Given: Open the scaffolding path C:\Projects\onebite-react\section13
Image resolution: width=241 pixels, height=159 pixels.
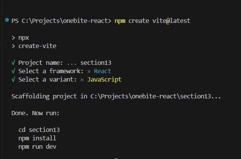Looking at the screenshot, I should pos(150,96).
